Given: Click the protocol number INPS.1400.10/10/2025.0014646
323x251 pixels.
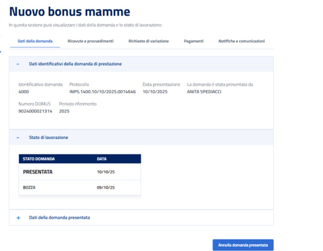Looking at the screenshot, I should coord(102,92).
